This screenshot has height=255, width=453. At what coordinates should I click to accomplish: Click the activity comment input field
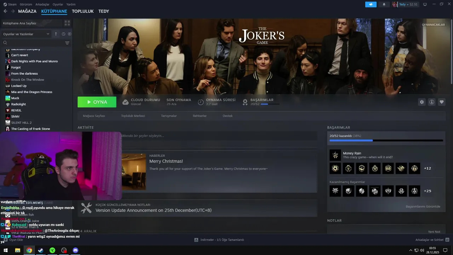pyautogui.click(x=219, y=136)
